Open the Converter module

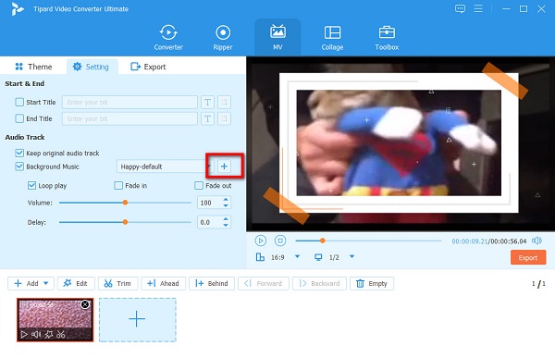168,38
